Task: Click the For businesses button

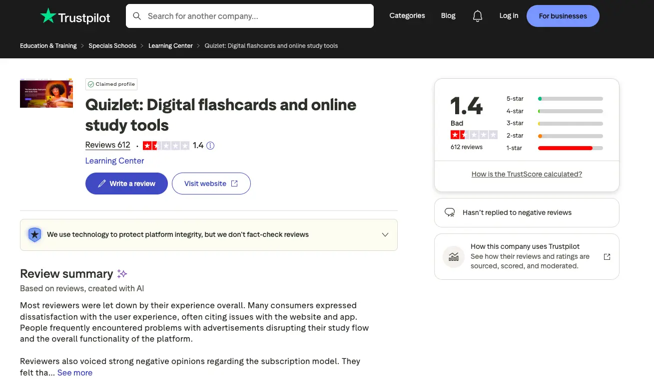Action: 563,15
